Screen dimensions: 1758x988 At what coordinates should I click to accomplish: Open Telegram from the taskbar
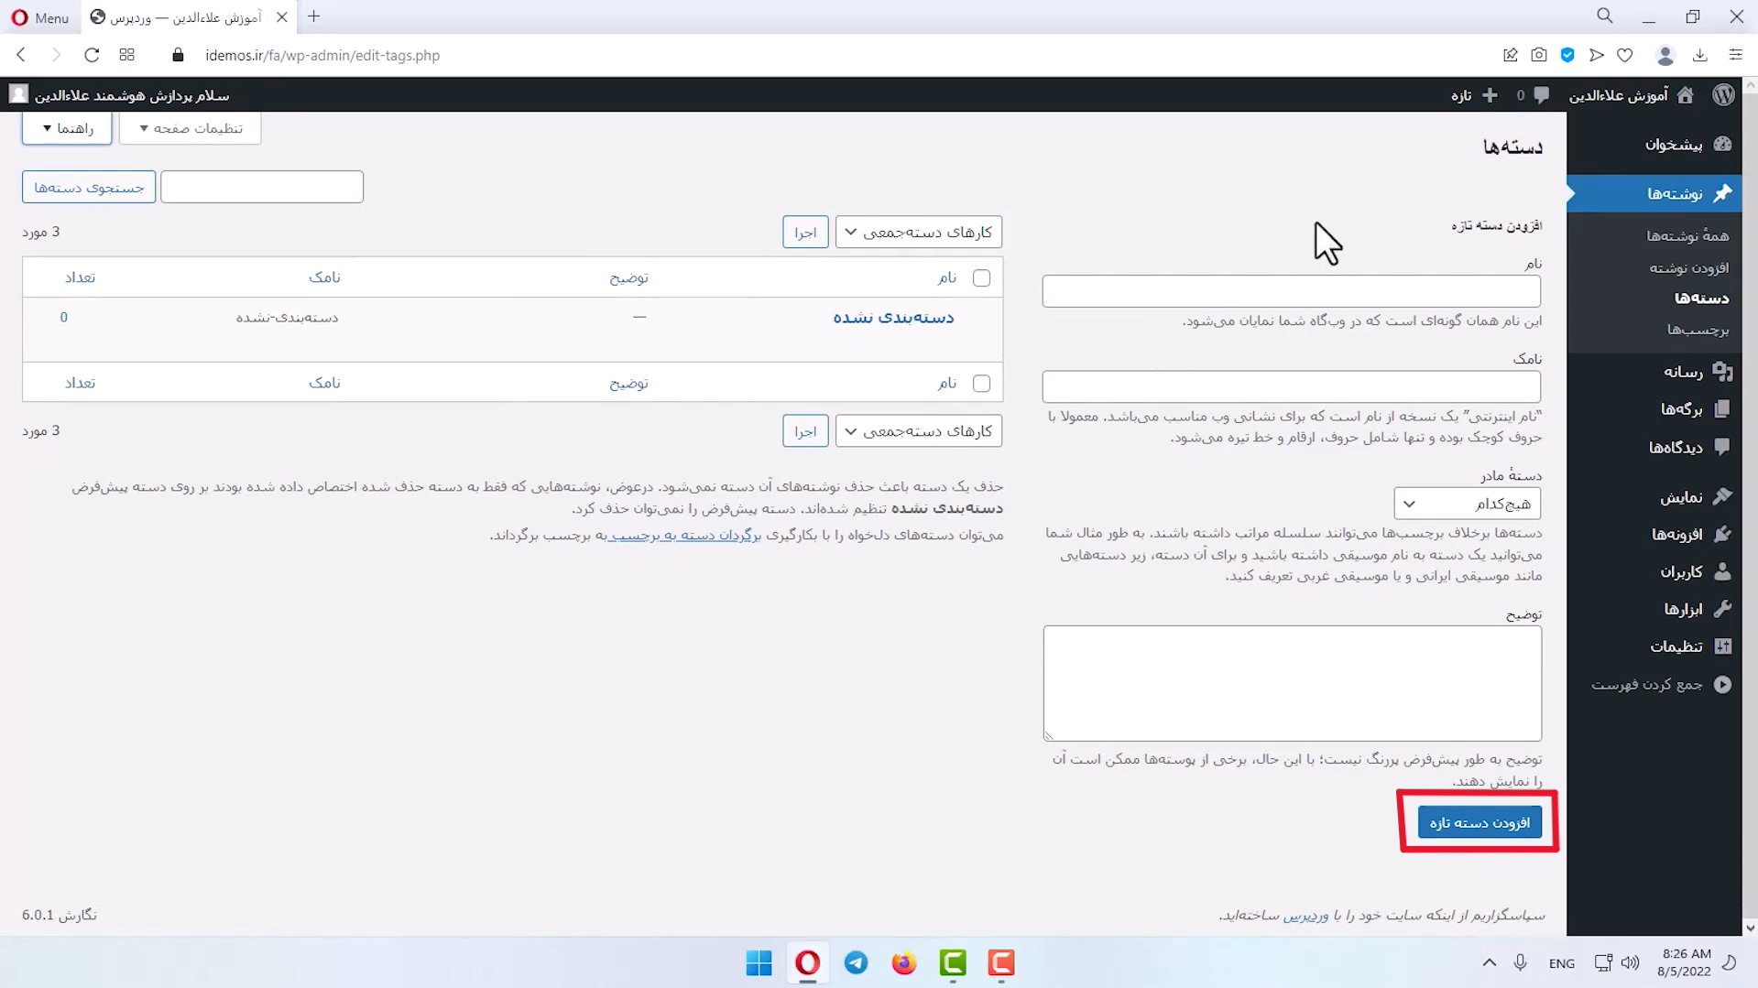pyautogui.click(x=856, y=962)
